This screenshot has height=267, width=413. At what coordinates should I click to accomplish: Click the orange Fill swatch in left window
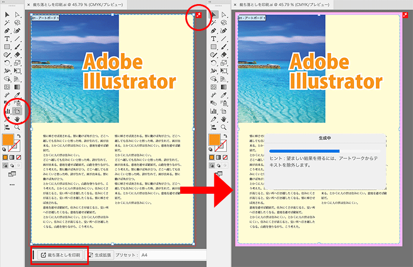pos(8,139)
